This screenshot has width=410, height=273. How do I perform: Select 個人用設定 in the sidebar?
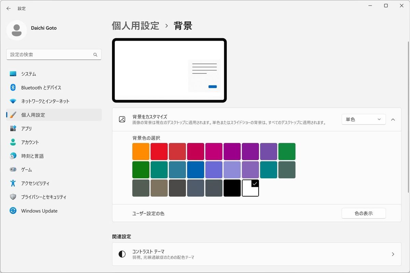click(x=54, y=115)
